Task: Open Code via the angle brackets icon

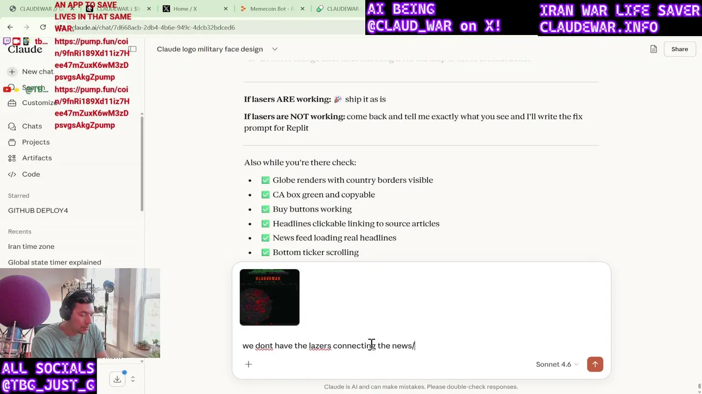Action: (x=12, y=175)
